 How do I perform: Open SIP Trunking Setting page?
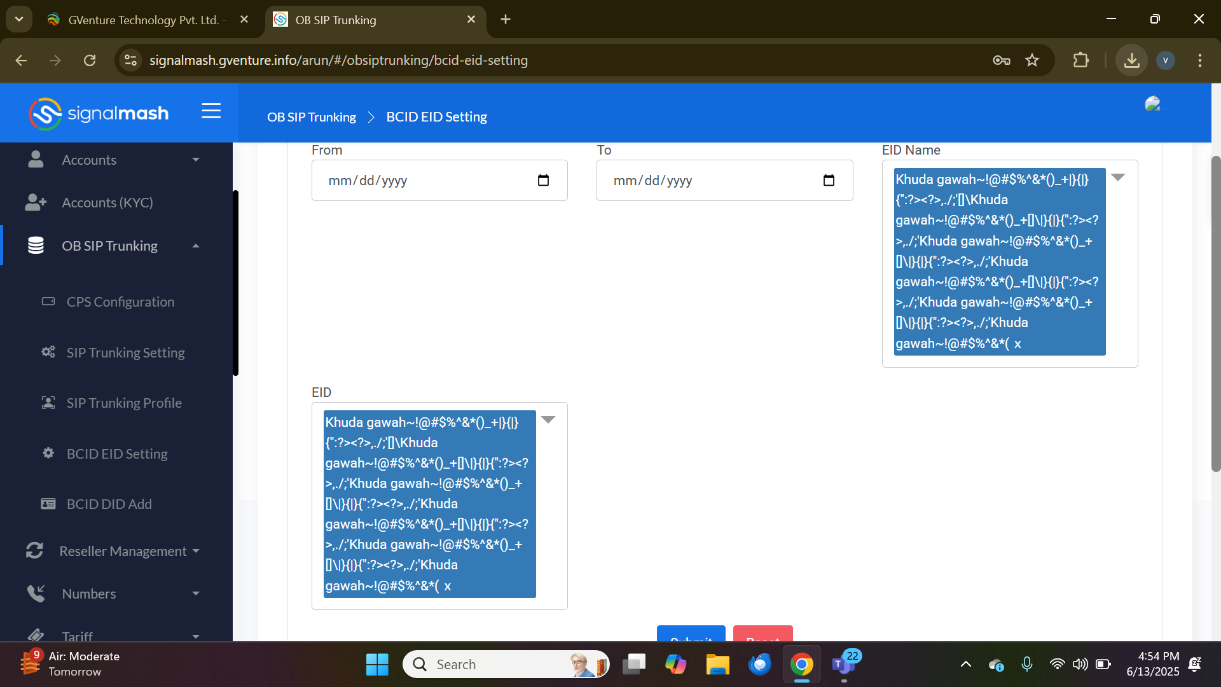125,352
